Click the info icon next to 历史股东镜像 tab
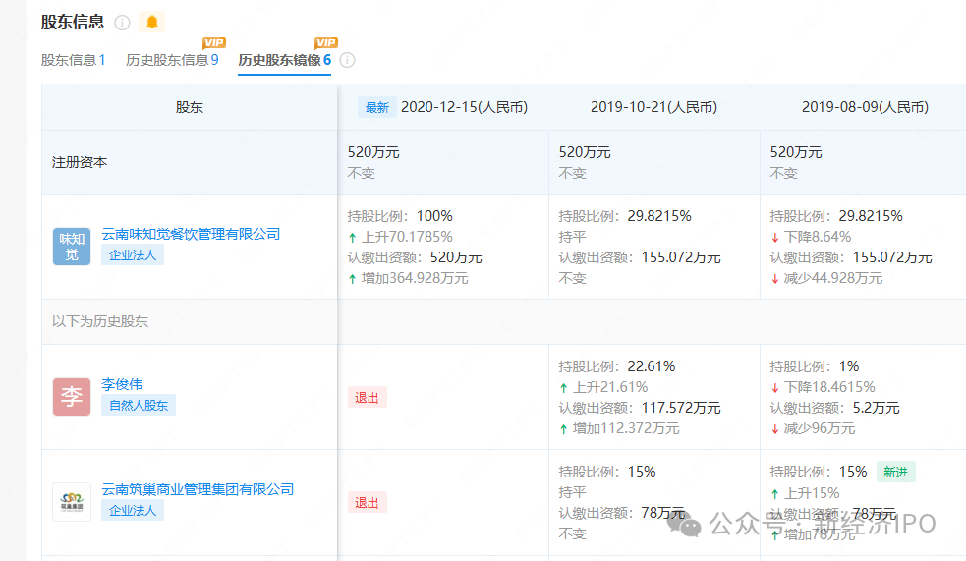 [x=348, y=60]
